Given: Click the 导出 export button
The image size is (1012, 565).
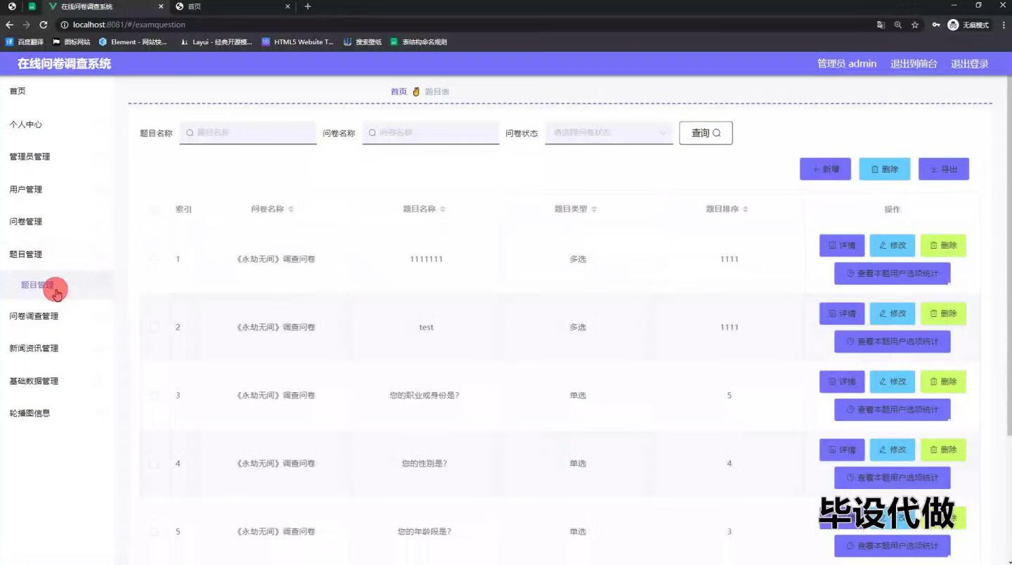Looking at the screenshot, I should coord(944,169).
